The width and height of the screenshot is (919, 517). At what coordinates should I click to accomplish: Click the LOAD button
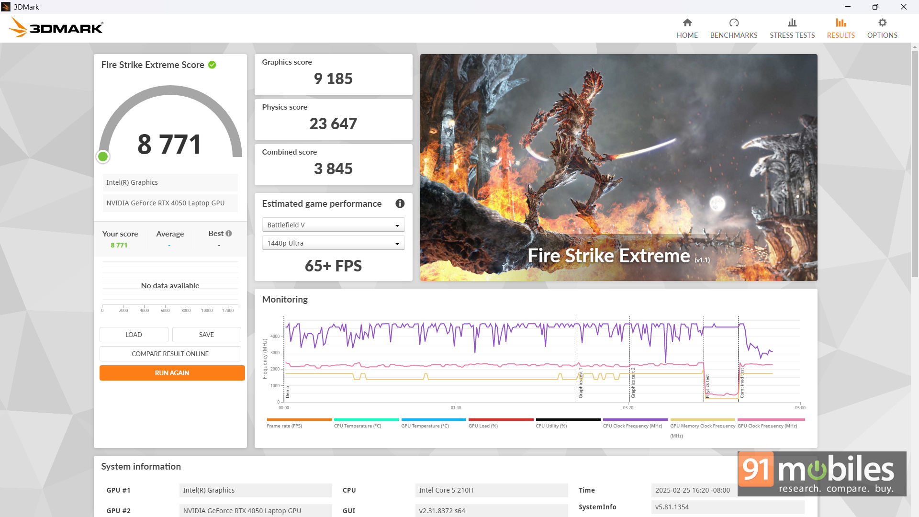click(x=134, y=335)
